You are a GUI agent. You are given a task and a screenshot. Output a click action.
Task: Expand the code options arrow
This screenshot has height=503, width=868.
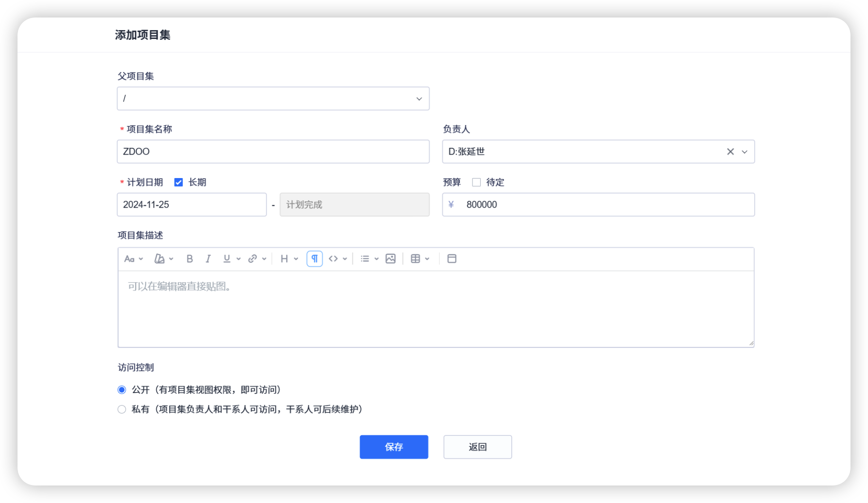[345, 259]
